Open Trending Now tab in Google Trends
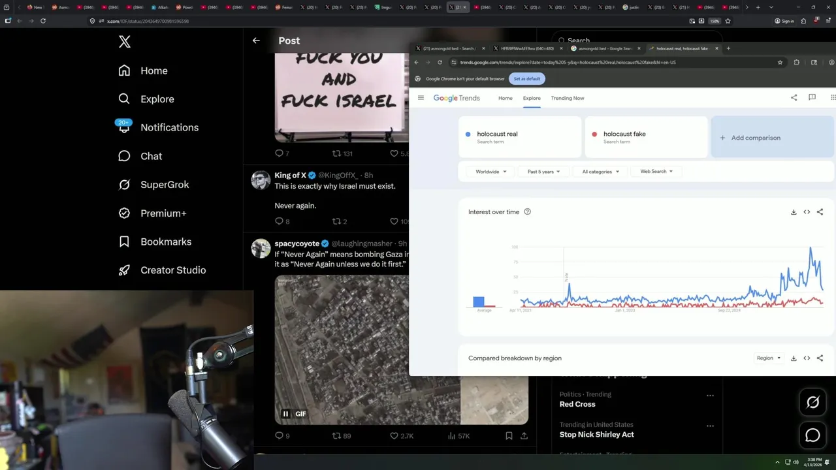Viewport: 836px width, 470px height. point(568,98)
